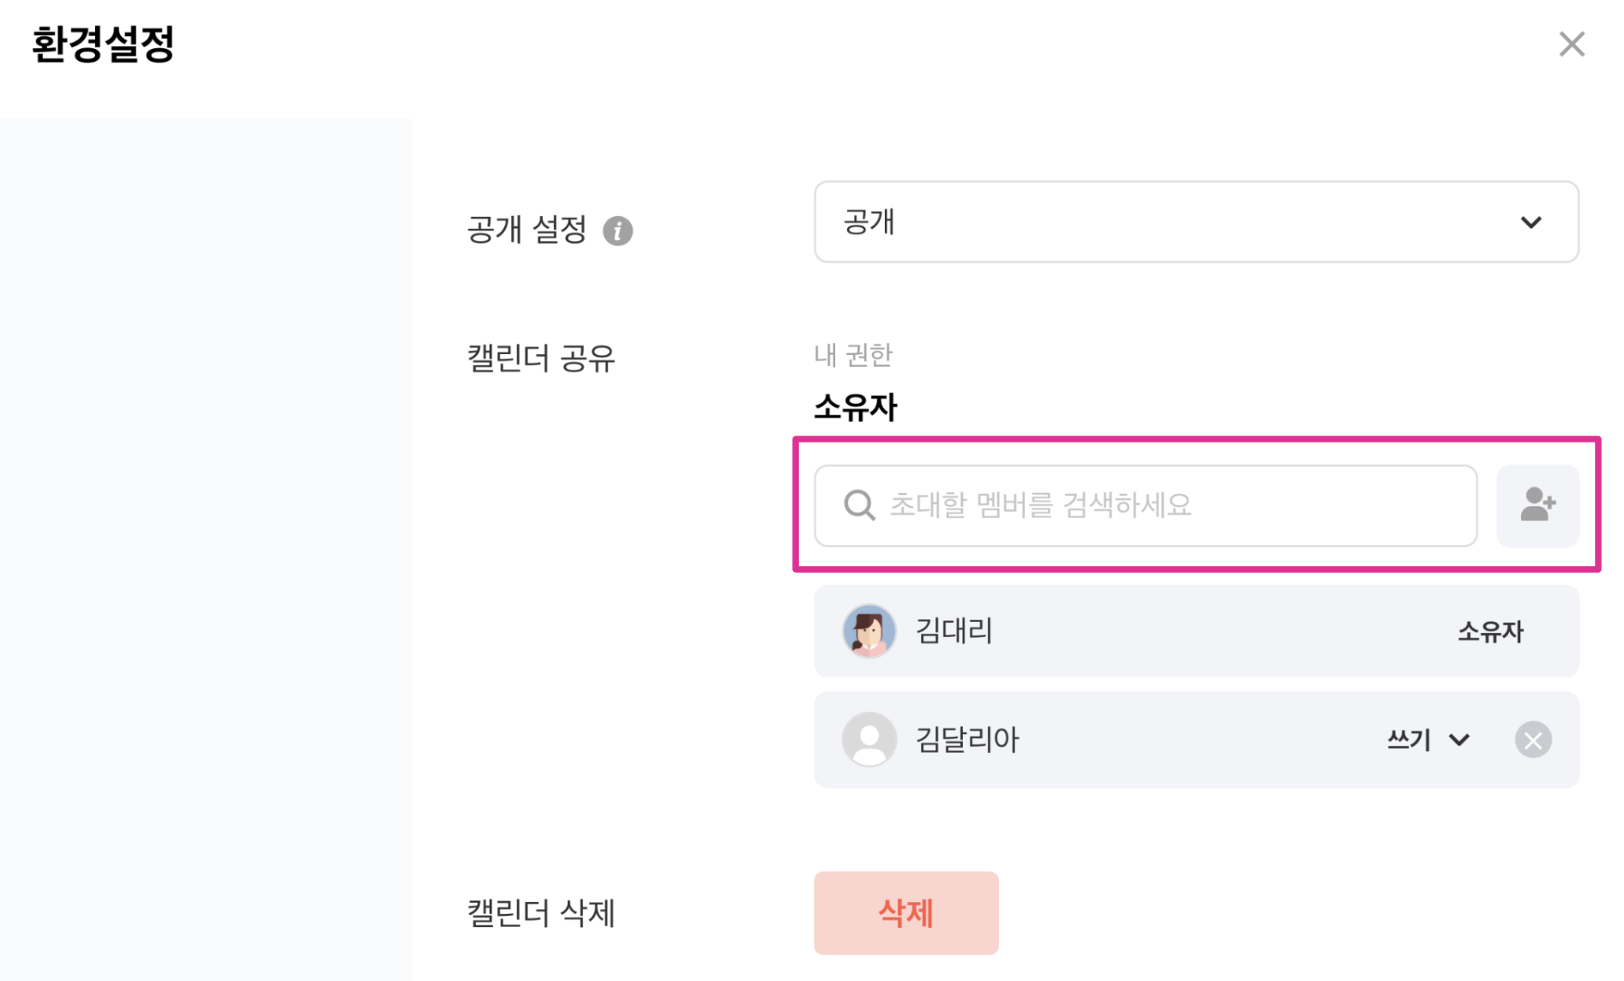The image size is (1624, 981).
Task: Click the chevron next to 쓰기
Action: [x=1459, y=739]
